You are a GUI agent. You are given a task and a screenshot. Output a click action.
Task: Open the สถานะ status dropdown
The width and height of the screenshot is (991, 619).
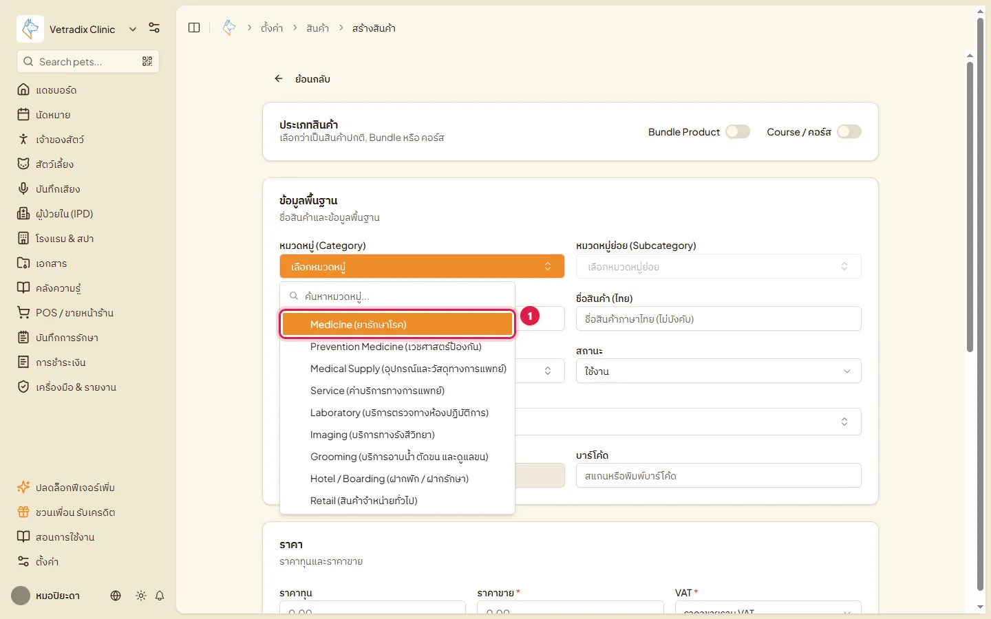(718, 371)
